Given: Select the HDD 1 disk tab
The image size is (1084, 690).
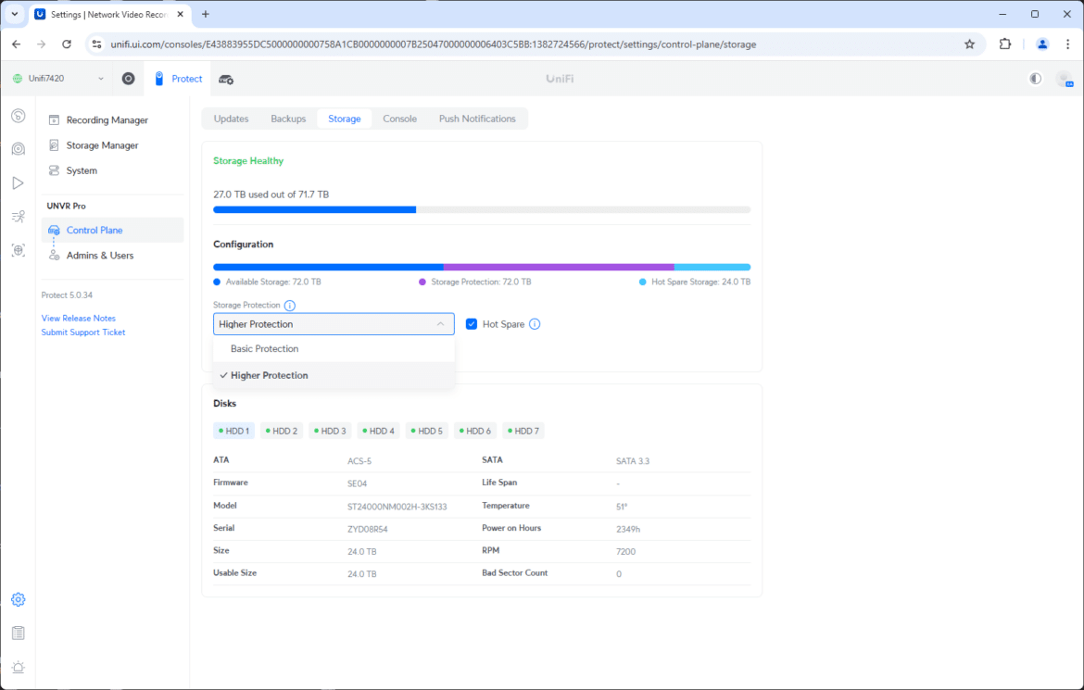Looking at the screenshot, I should 233,431.
